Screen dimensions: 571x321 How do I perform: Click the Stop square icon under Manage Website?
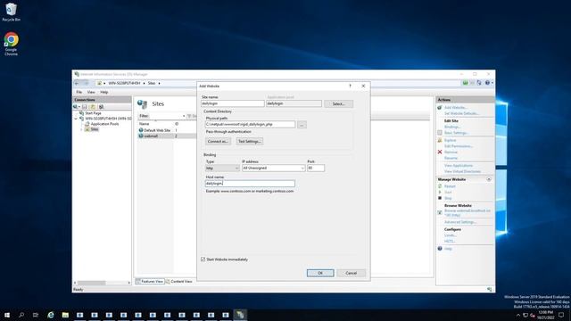tap(440, 198)
